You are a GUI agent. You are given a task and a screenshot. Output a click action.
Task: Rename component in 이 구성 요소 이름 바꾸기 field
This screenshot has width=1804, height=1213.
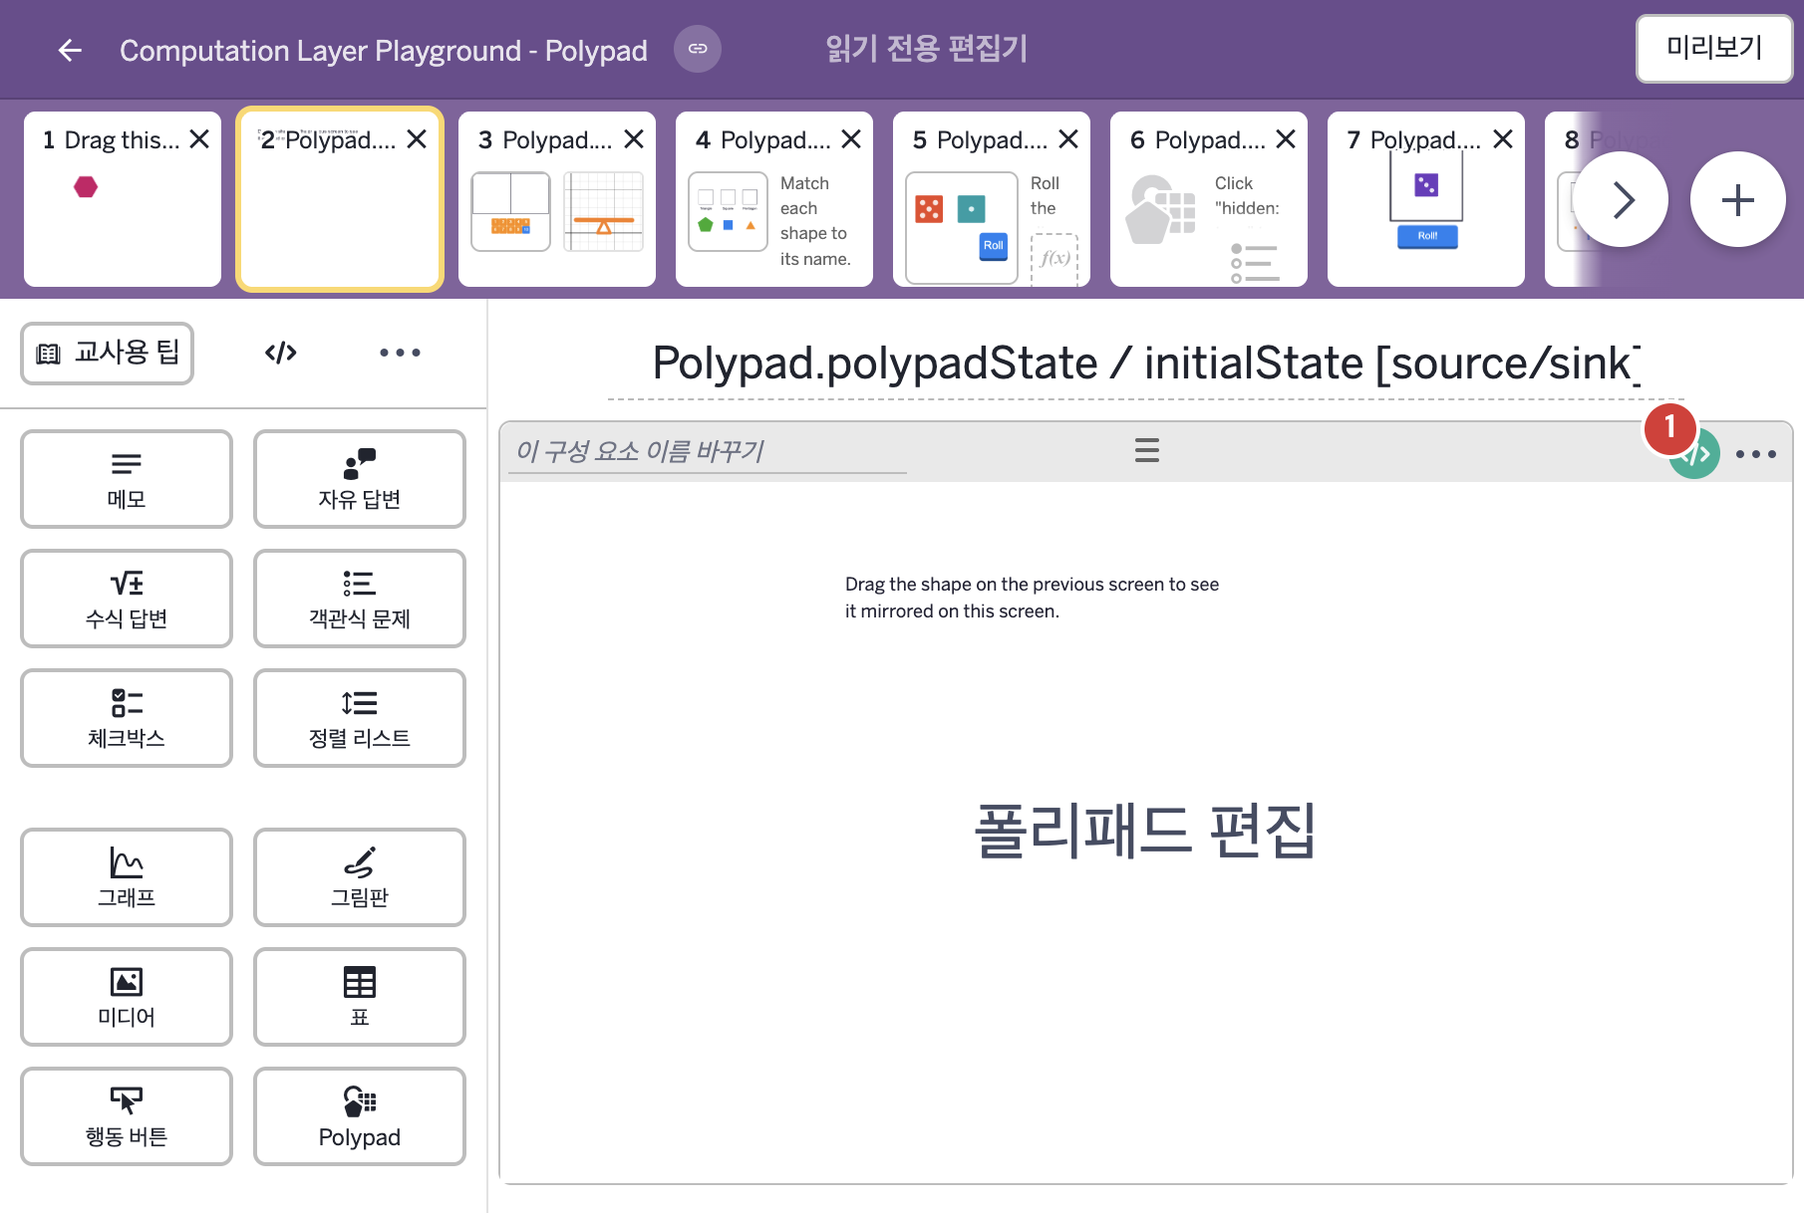click(708, 451)
